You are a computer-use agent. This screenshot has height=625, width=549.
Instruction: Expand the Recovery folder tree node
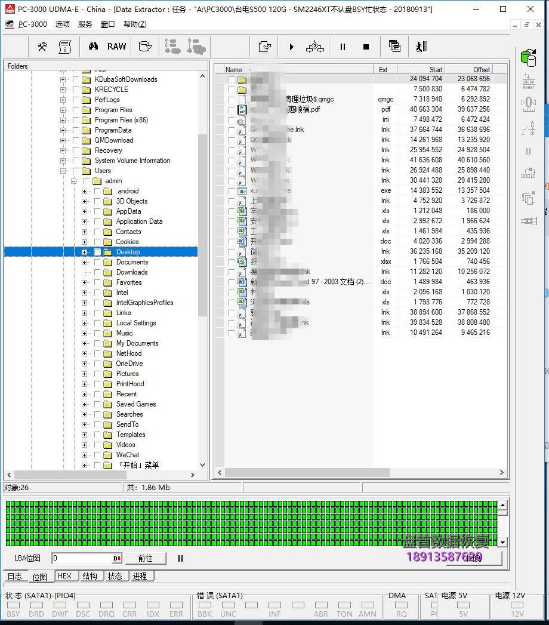pyautogui.click(x=63, y=150)
